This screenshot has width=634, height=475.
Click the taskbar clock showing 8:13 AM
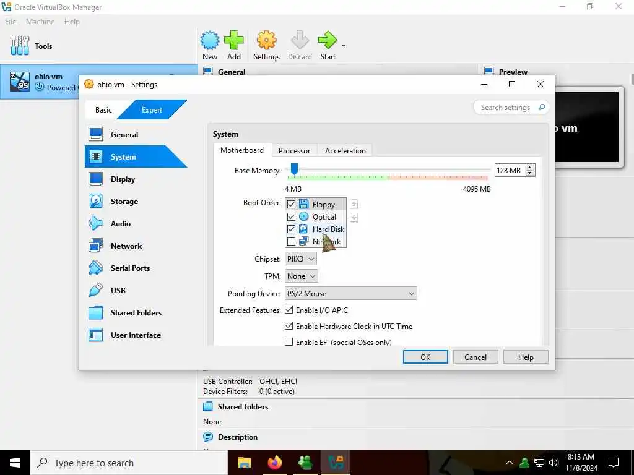pos(581,463)
